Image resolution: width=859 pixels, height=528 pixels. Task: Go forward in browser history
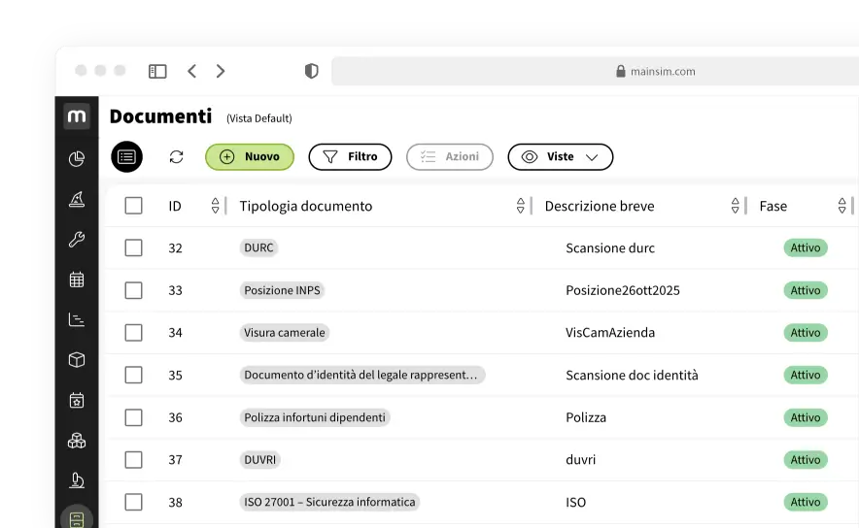(221, 71)
